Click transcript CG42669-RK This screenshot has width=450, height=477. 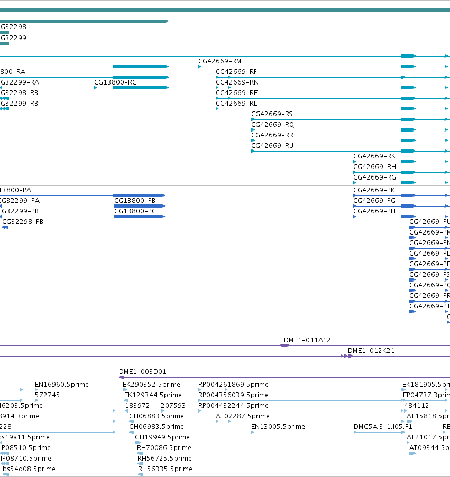374,156
